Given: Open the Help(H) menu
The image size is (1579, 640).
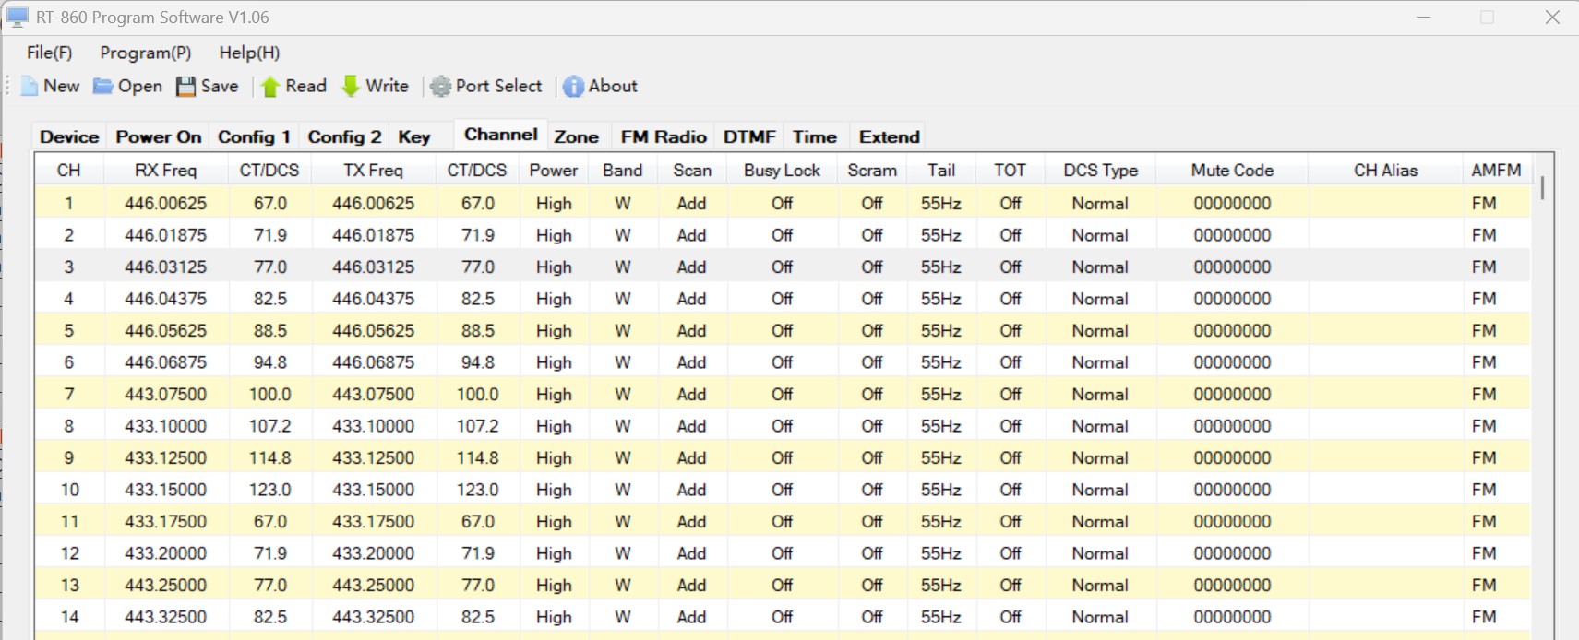Looking at the screenshot, I should click(249, 53).
